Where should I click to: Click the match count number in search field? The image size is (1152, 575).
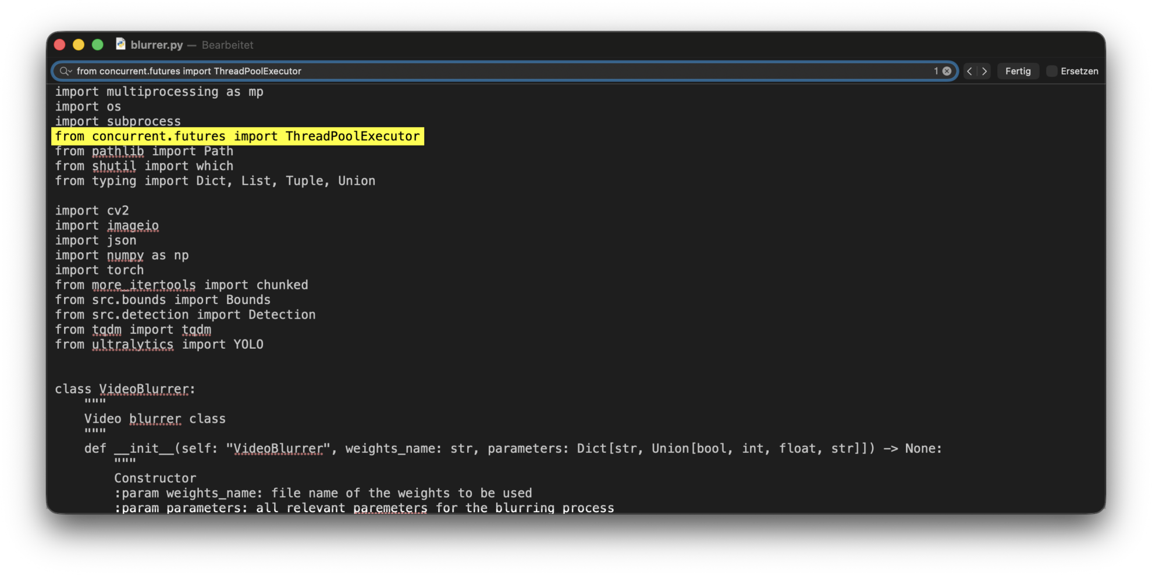tap(936, 71)
